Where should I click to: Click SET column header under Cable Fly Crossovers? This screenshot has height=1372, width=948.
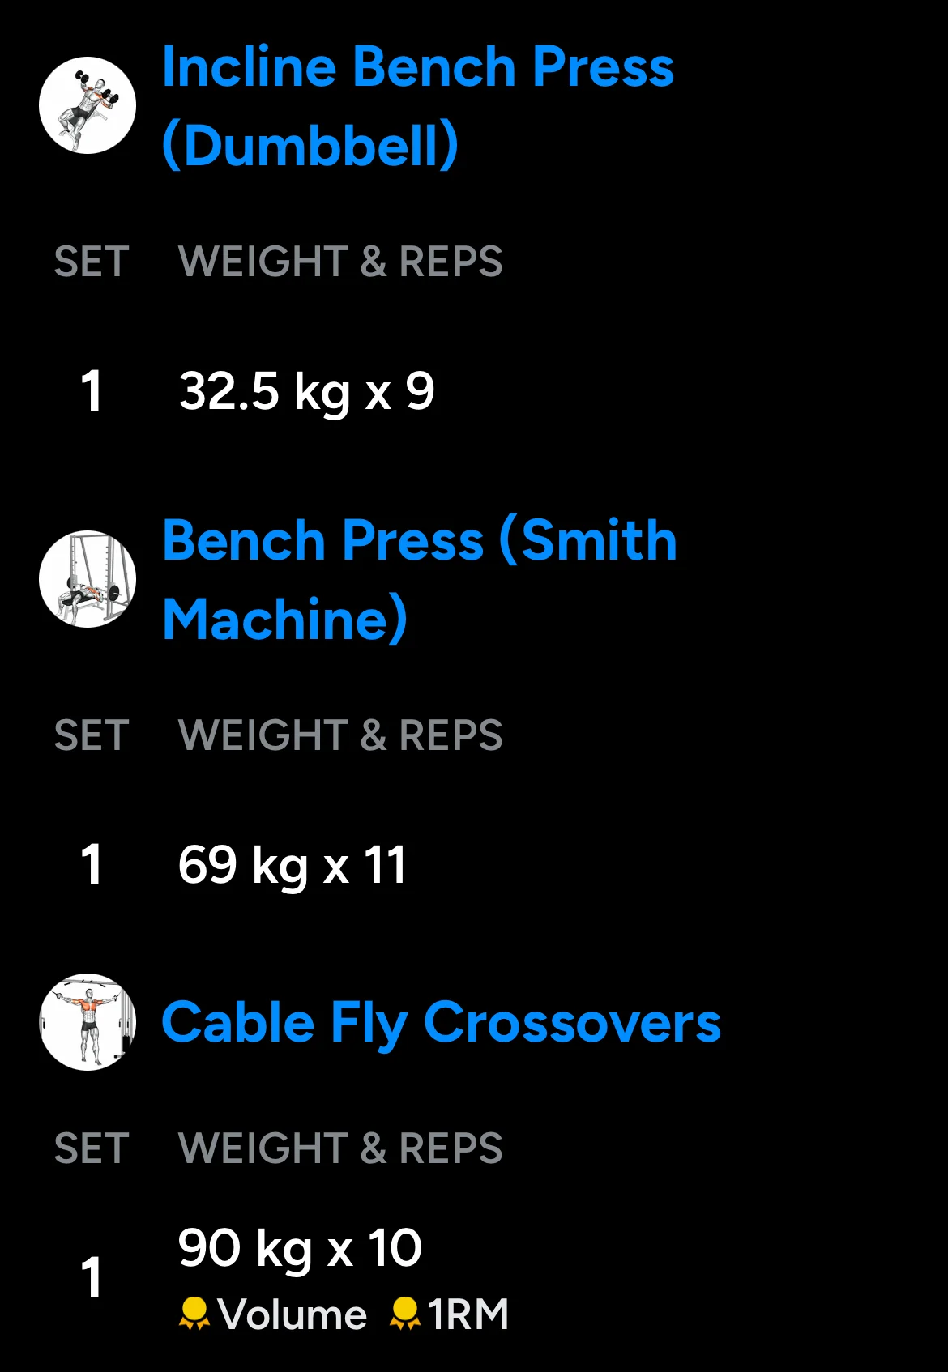point(92,1148)
